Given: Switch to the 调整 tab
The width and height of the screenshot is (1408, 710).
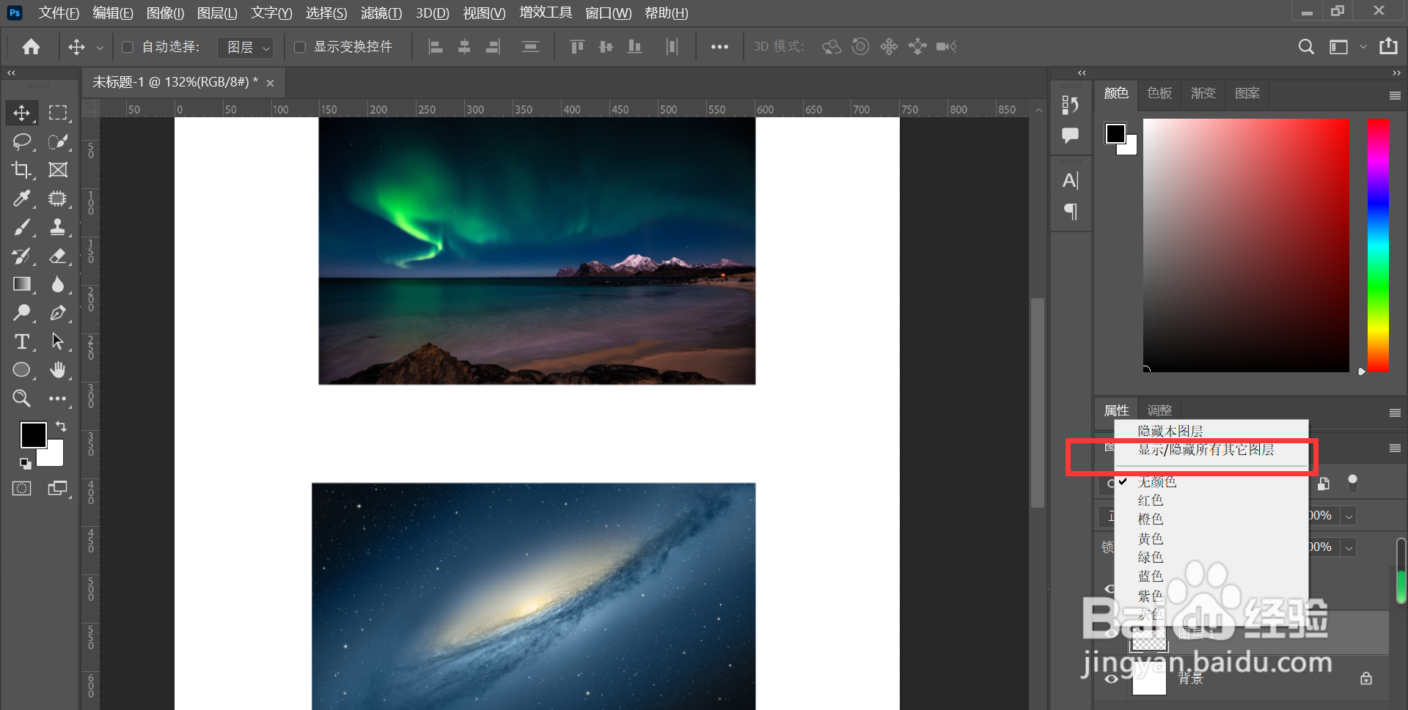Looking at the screenshot, I should (x=1159, y=410).
